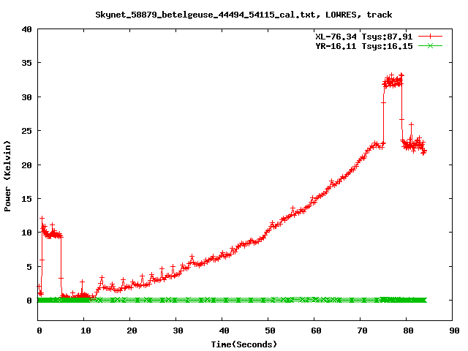The height and width of the screenshot is (351, 468).
Task: Click the x-axis tick label 90
Action: tap(454, 331)
